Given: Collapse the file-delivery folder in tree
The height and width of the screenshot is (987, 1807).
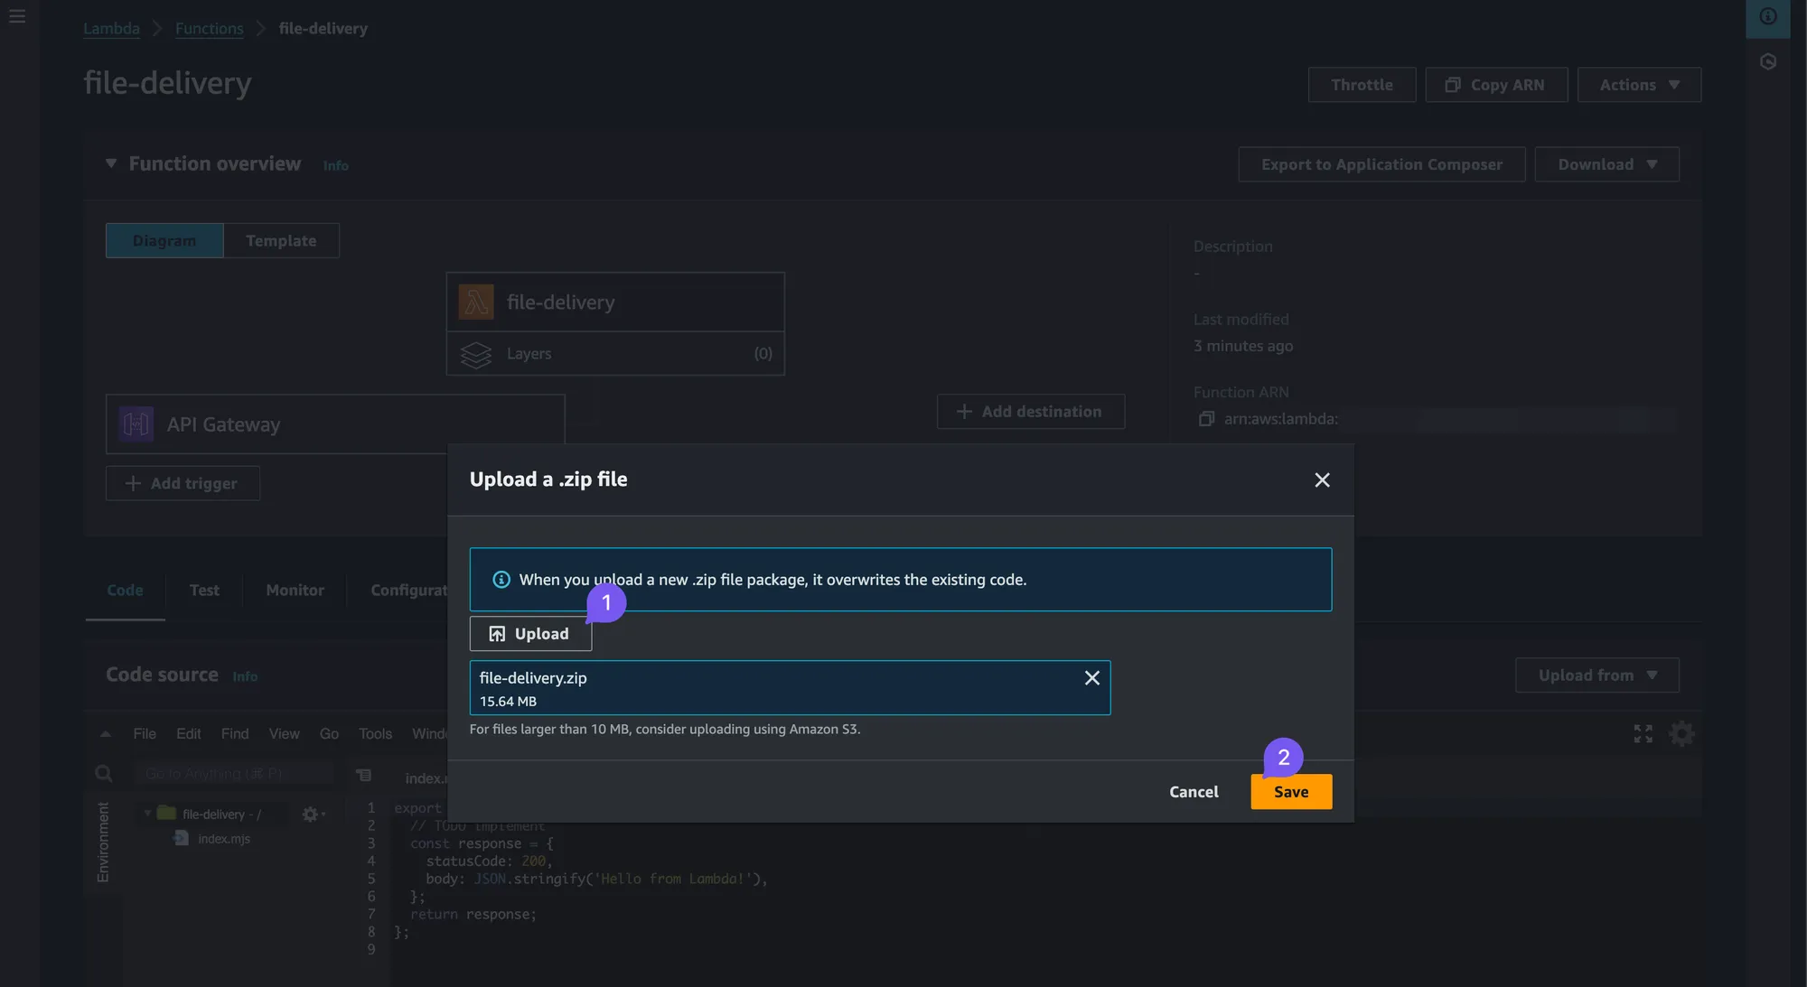Looking at the screenshot, I should point(147,814).
